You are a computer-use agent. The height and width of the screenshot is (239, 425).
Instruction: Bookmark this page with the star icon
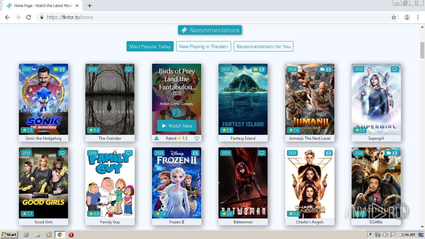coord(394,17)
